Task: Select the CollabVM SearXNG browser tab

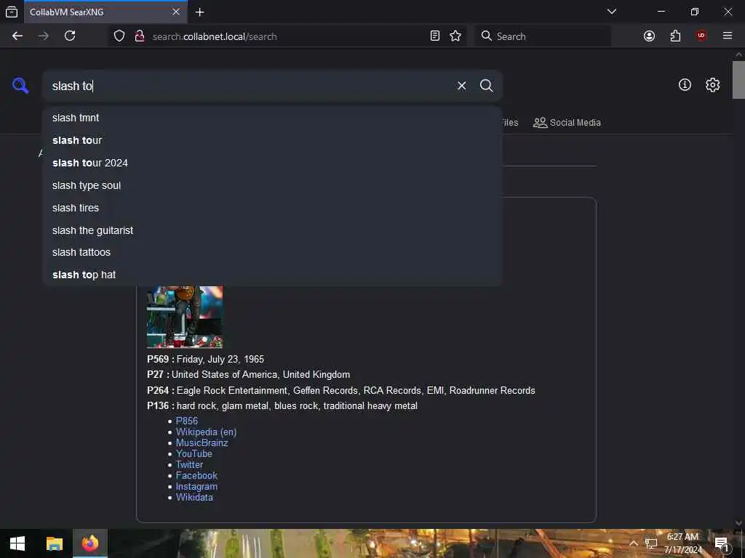Action: pos(105,12)
